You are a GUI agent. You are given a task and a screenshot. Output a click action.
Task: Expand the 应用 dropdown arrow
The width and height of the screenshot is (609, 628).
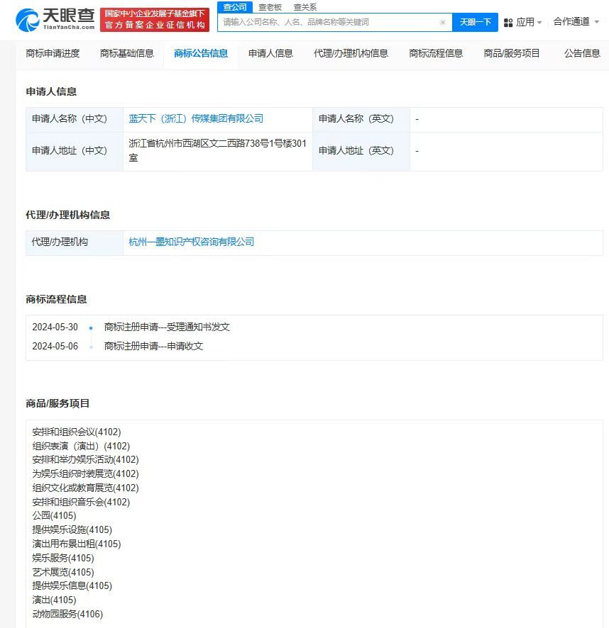(x=539, y=22)
